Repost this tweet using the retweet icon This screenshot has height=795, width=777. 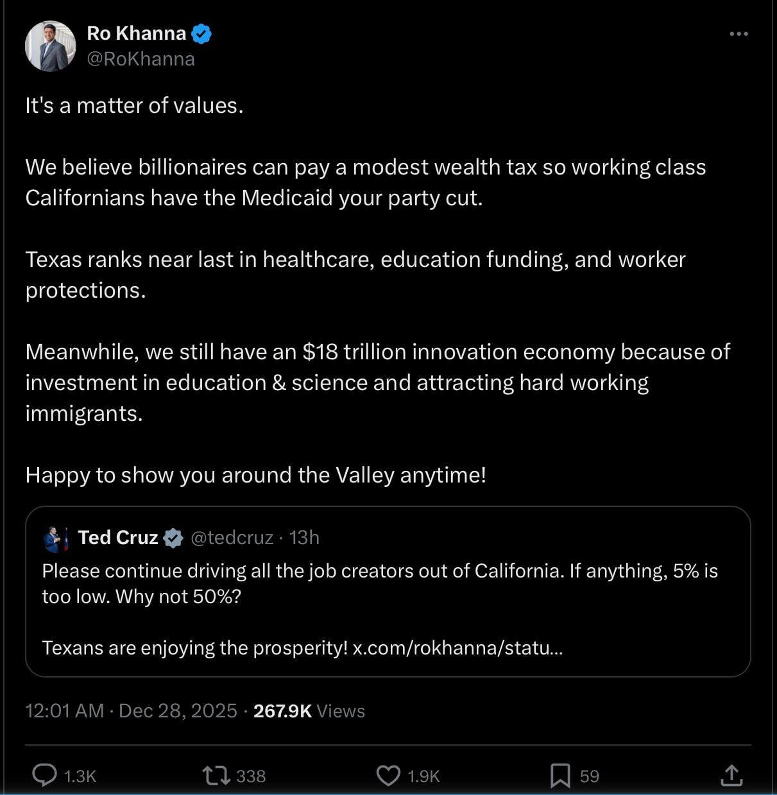216,776
